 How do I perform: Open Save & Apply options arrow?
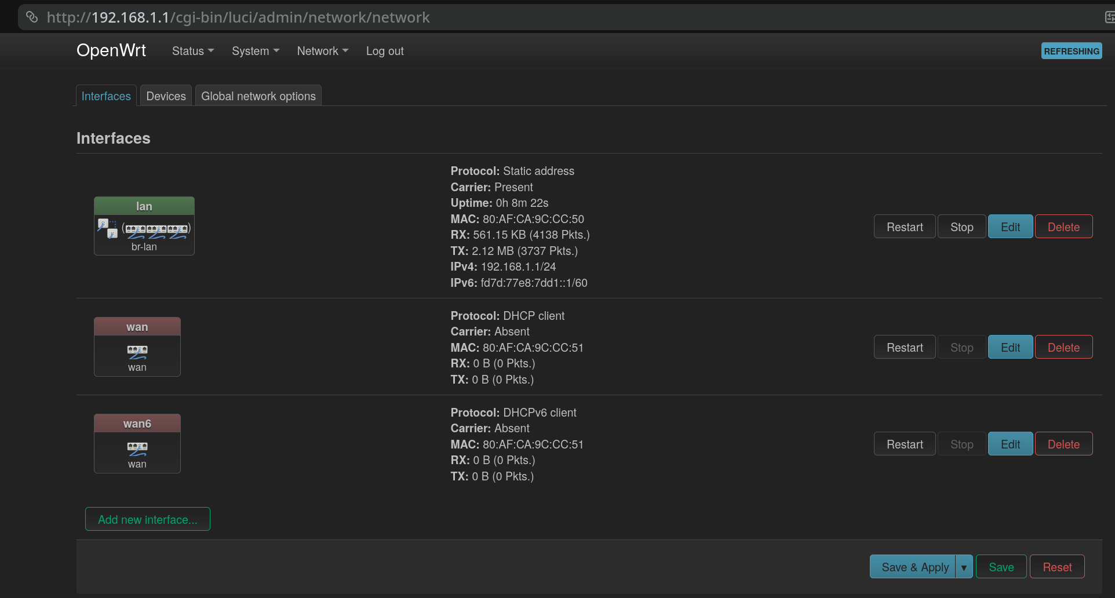click(964, 567)
